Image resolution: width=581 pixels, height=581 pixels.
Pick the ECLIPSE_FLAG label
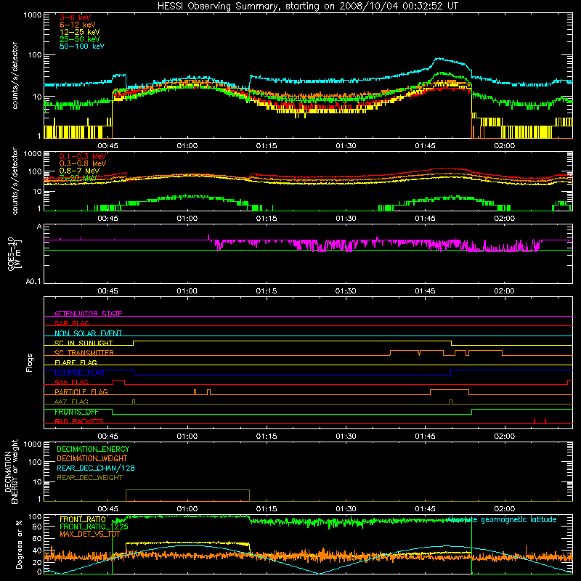[79, 373]
